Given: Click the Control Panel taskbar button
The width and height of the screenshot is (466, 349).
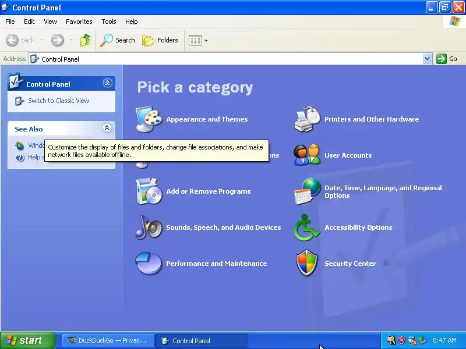Looking at the screenshot, I should coord(201,340).
